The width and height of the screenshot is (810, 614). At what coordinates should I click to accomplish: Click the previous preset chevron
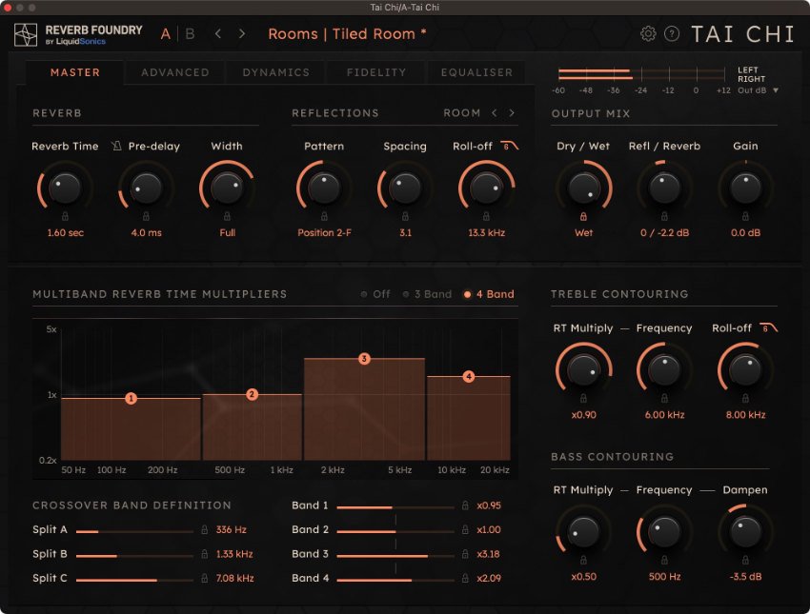point(217,32)
